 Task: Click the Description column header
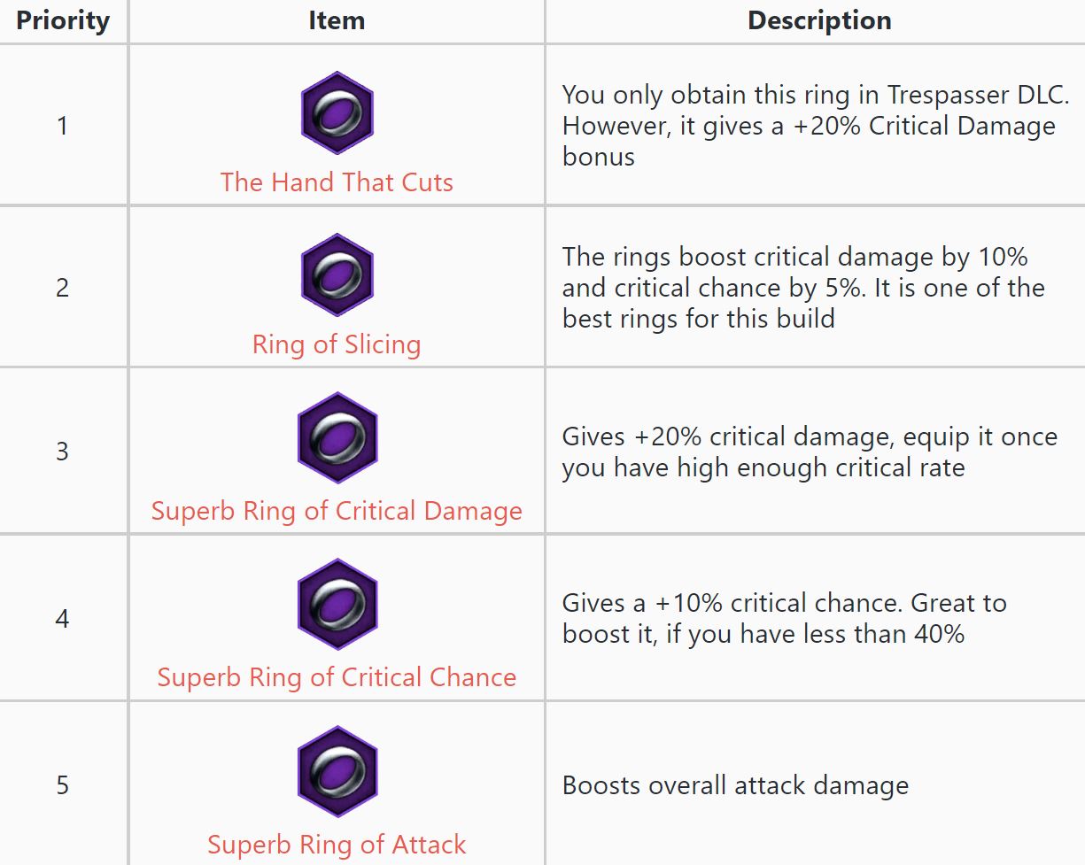(x=819, y=21)
